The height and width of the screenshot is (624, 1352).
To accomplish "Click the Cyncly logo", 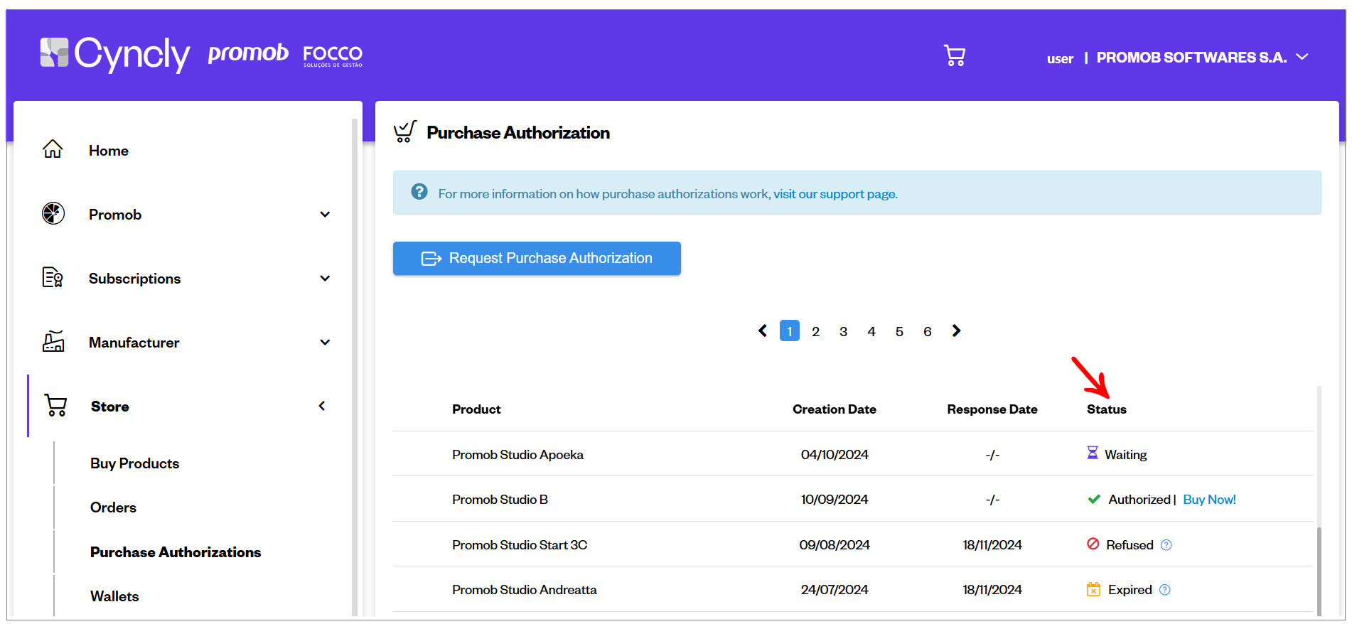I will [114, 55].
